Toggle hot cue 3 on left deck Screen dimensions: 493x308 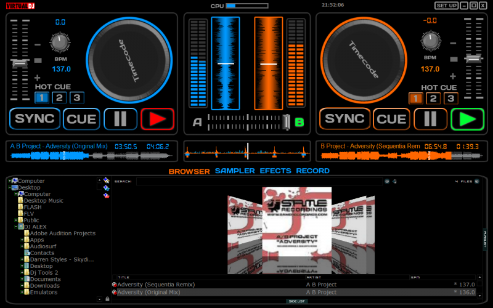pyautogui.click(x=76, y=97)
